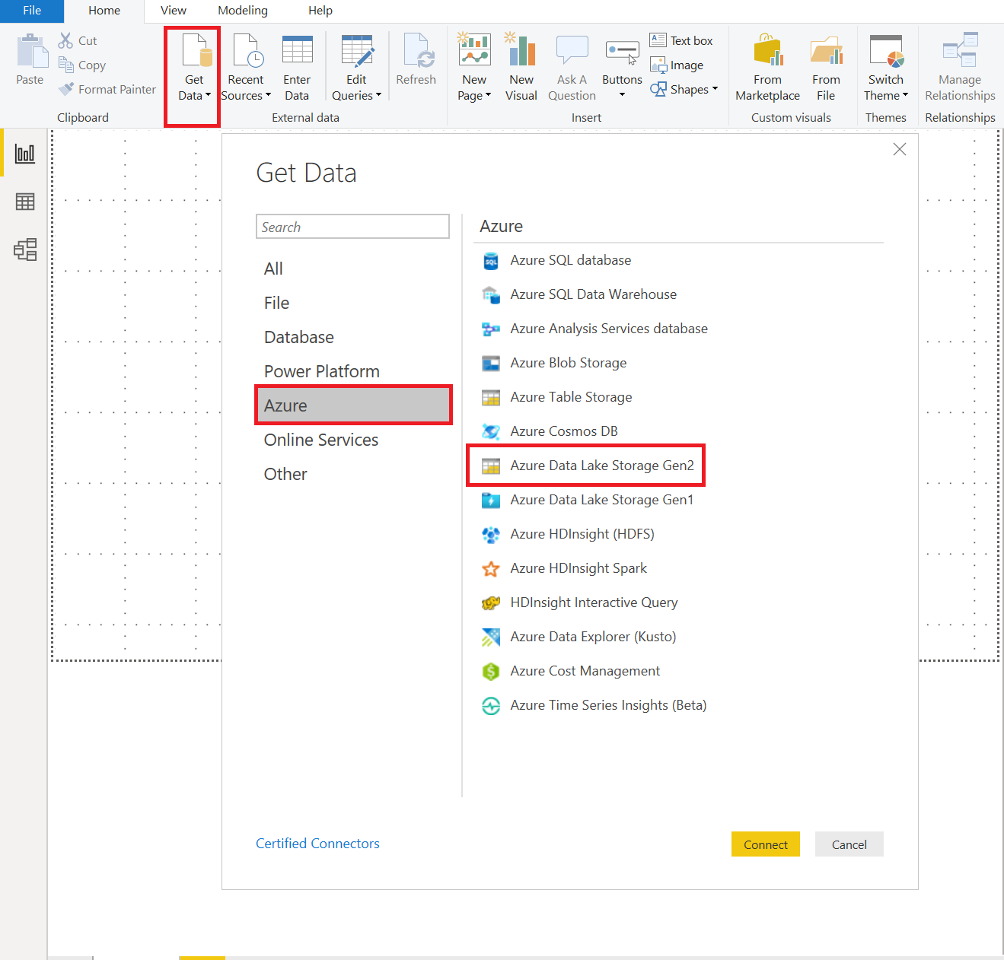
Task: Switch to Report view in sidebar
Action: pyautogui.click(x=25, y=153)
